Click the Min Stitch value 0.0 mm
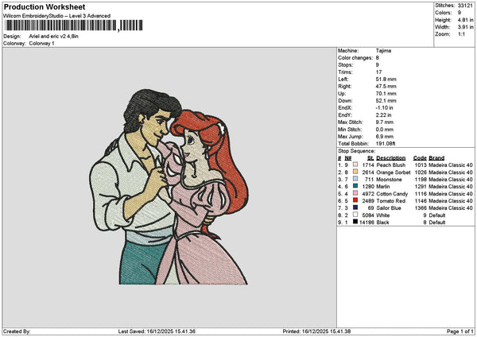This screenshot has width=477, height=337. click(x=385, y=130)
